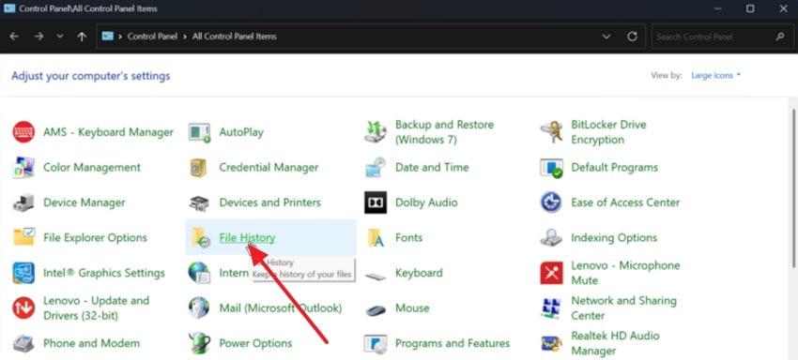
Task: Click the File Explorer Options folder icon
Action: point(23,237)
